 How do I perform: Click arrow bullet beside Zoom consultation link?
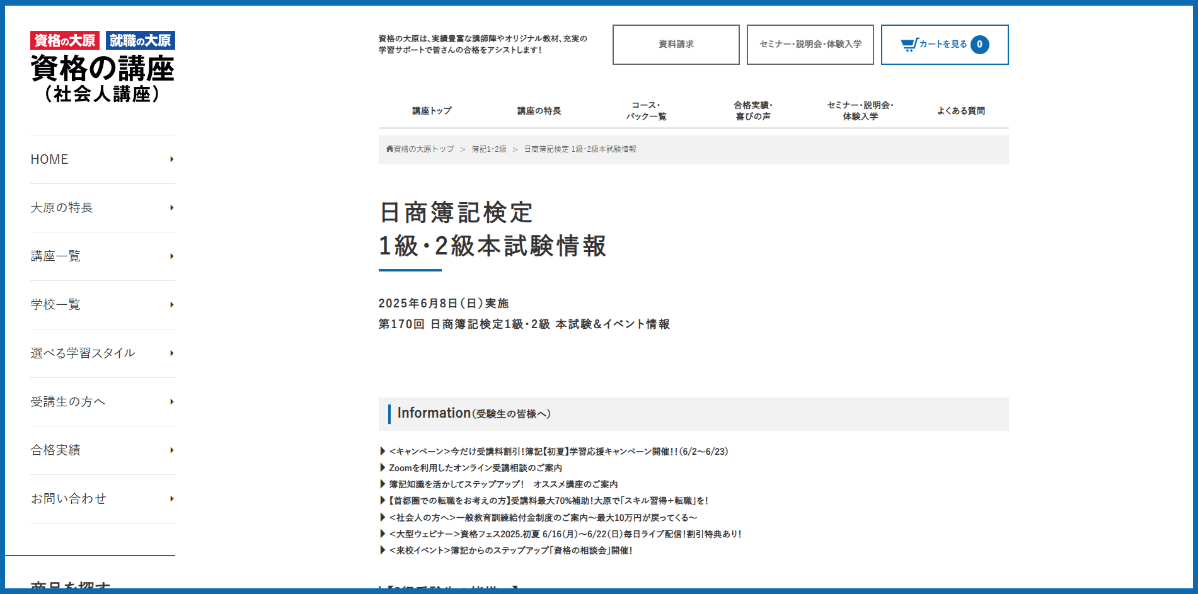pos(383,468)
